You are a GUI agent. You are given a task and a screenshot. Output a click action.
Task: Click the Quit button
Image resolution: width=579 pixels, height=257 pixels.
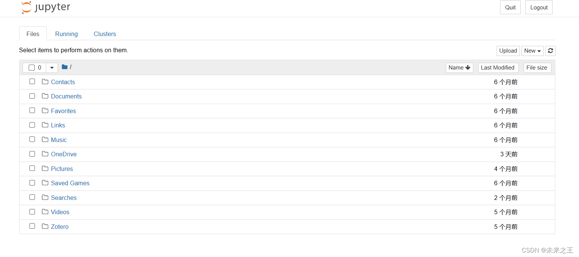510,7
